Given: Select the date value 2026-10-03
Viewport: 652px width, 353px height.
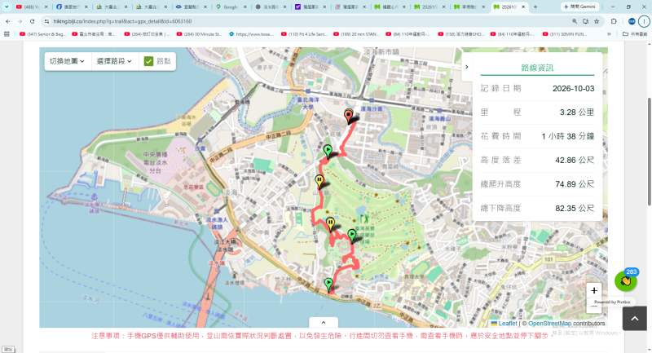Looking at the screenshot, I should point(574,88).
